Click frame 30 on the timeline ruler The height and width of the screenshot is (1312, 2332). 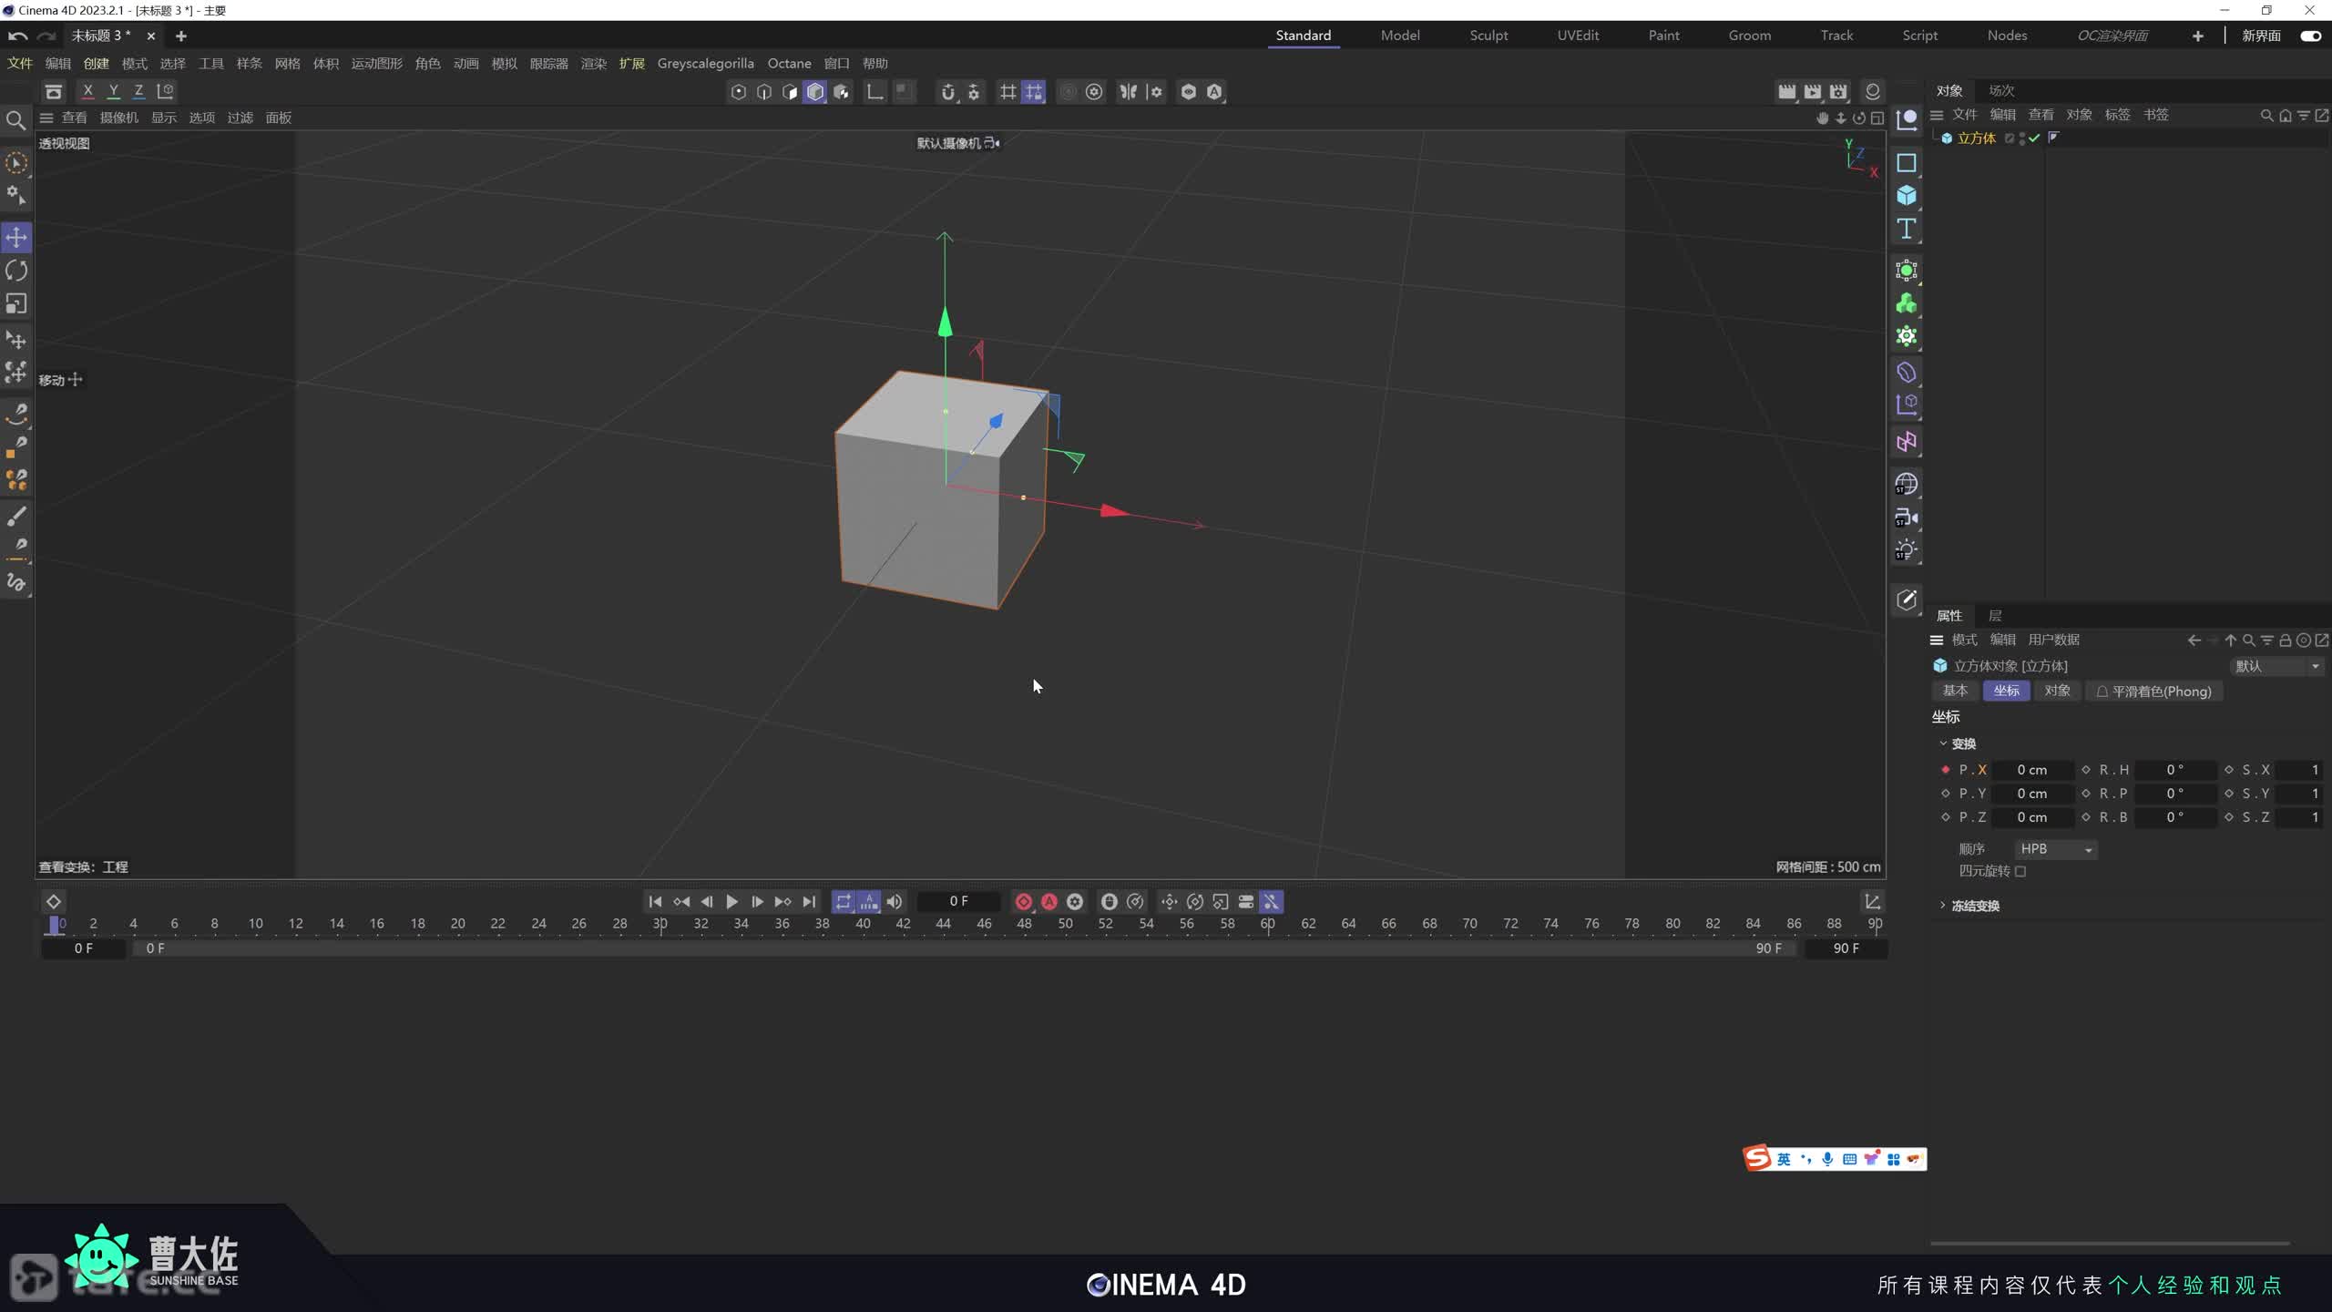[x=660, y=924]
